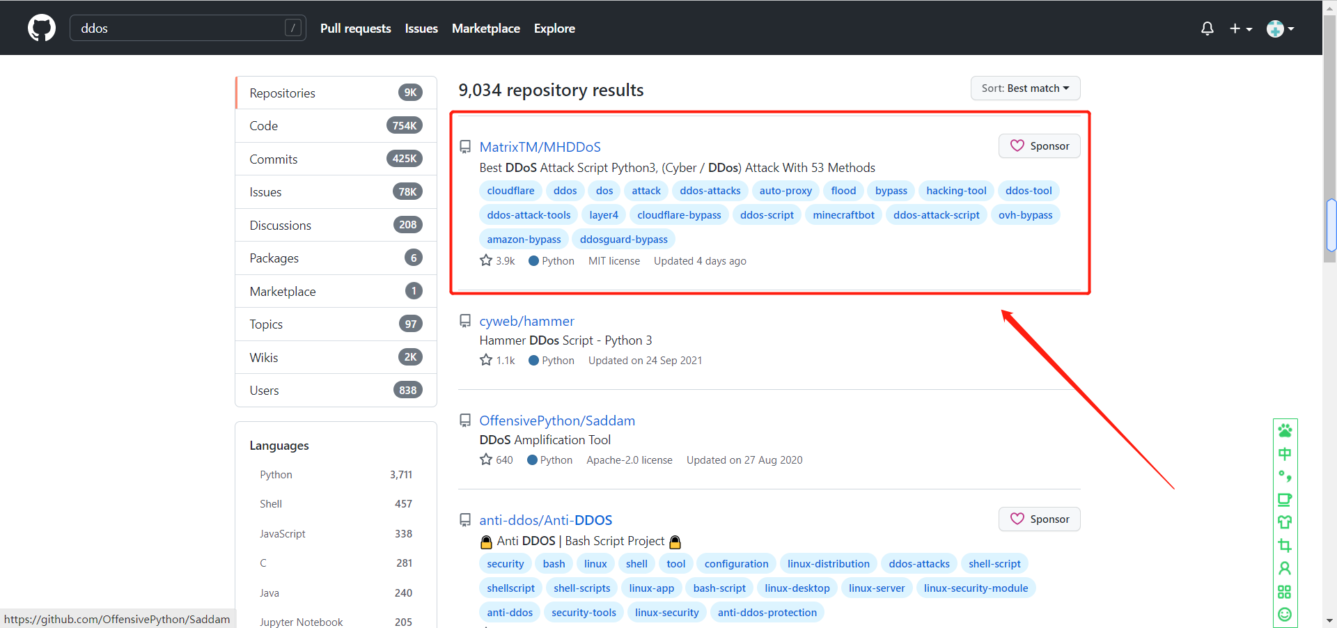Select the Issues filter with 78K results
Image resolution: width=1337 pixels, height=628 pixels.
pos(336,192)
